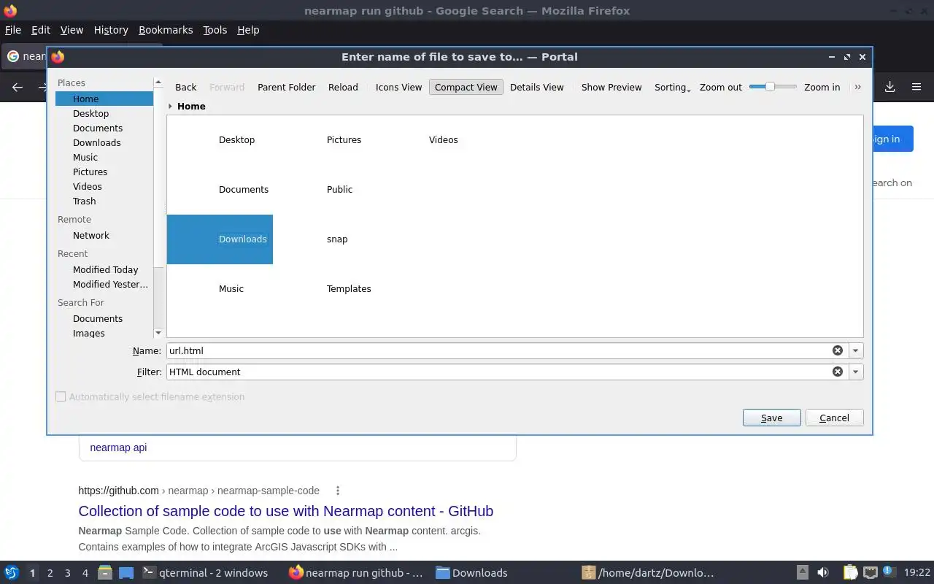The image size is (934, 584).
Task: Toggle Show Preview pane
Action: [611, 87]
